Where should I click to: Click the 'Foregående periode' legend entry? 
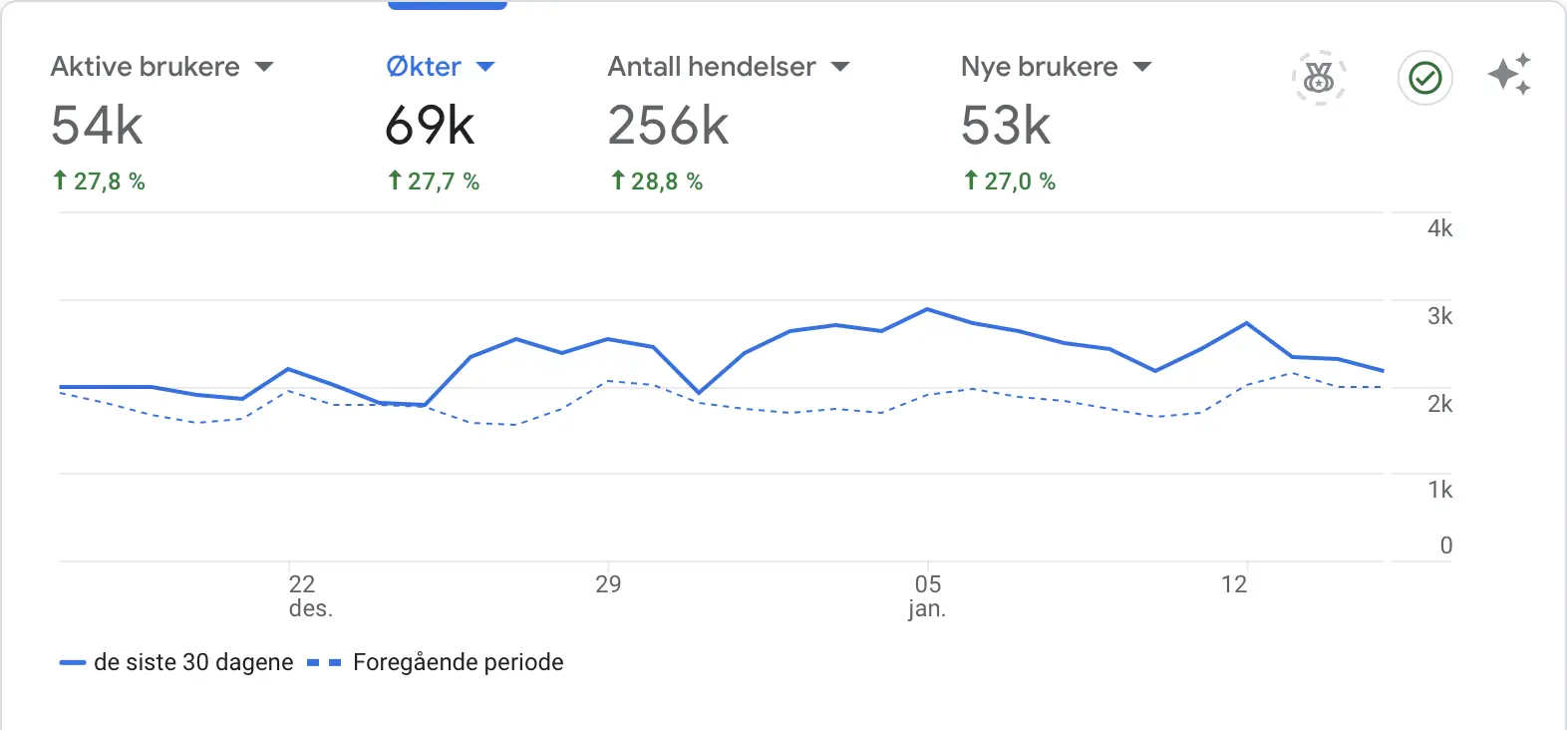[436, 662]
